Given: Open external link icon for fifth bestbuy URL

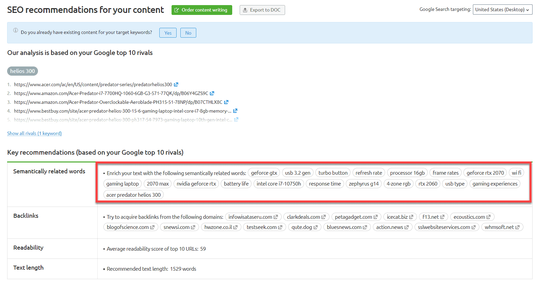Looking at the screenshot, I should point(236,120).
